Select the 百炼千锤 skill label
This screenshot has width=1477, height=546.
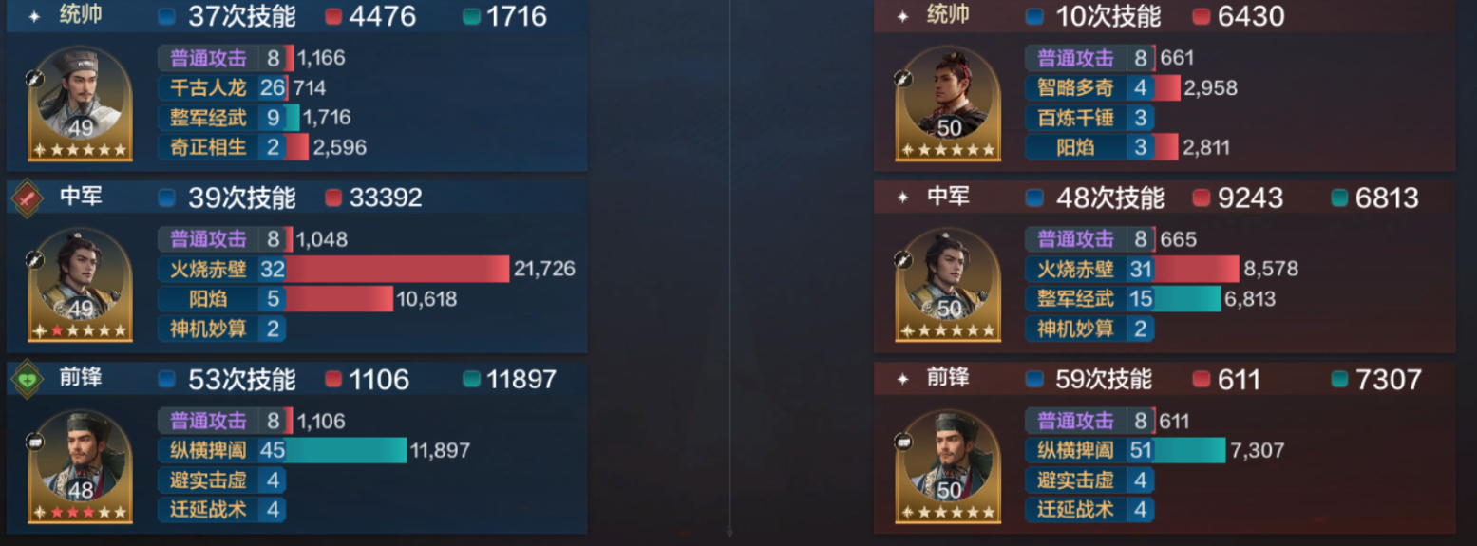point(1075,119)
